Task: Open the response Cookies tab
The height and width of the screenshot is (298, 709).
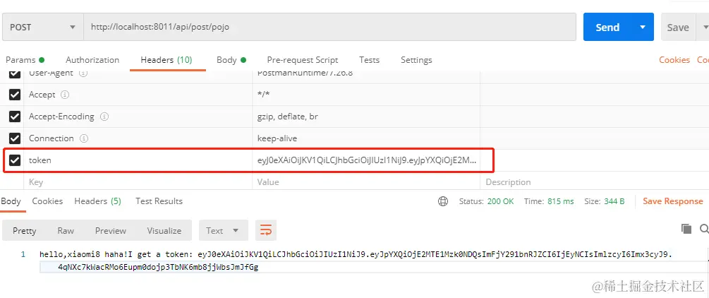Action: coord(47,201)
